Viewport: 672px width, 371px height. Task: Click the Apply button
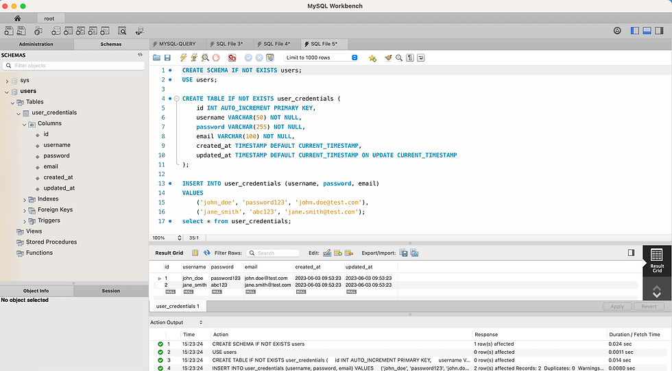616,307
